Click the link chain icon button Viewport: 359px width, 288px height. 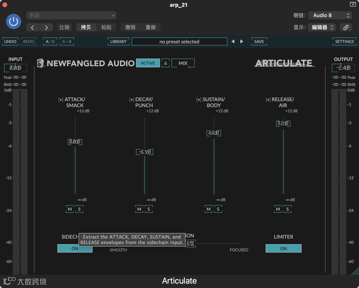point(346,28)
